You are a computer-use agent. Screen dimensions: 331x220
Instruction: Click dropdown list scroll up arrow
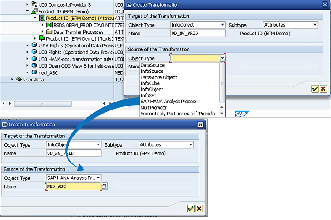pos(222,107)
